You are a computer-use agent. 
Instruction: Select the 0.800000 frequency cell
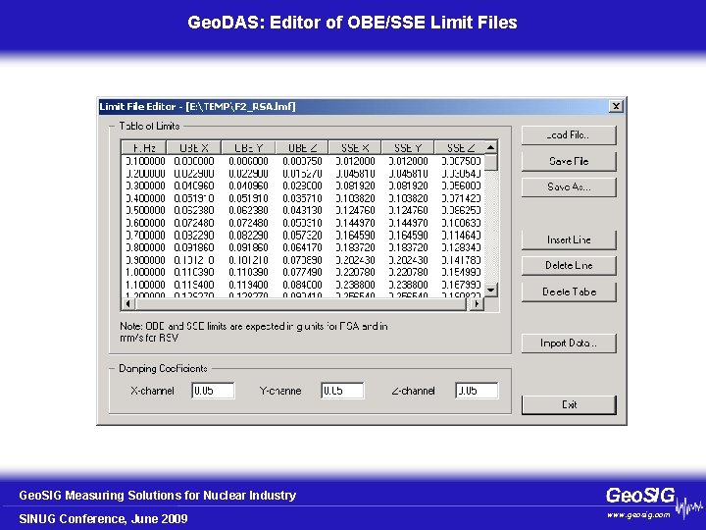(x=145, y=247)
